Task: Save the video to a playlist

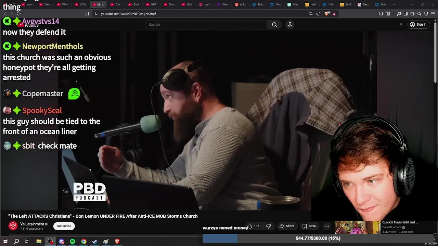Action: click(x=309, y=226)
